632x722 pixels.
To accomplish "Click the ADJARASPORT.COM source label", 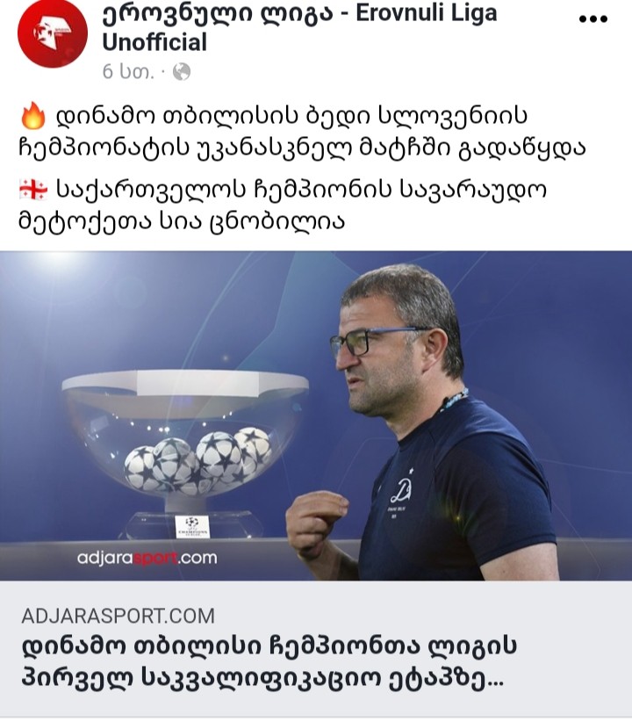I will 118,616.
